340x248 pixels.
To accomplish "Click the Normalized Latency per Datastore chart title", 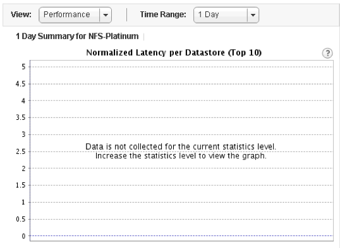I will point(174,52).
